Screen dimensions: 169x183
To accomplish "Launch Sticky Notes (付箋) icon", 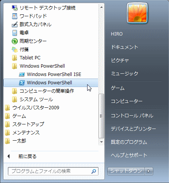I will click(15, 50).
